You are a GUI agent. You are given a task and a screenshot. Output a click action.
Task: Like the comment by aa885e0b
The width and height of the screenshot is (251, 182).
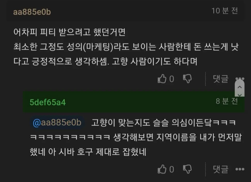162,79
